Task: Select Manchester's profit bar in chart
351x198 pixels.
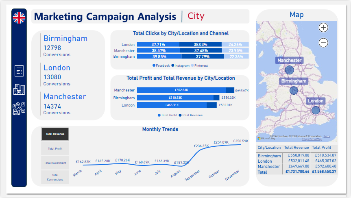Action: click(x=181, y=90)
